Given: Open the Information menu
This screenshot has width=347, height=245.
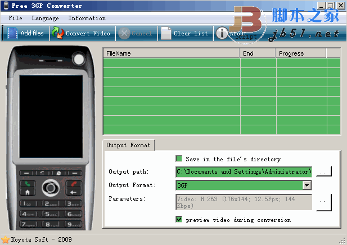Looking at the screenshot, I should [x=87, y=18].
